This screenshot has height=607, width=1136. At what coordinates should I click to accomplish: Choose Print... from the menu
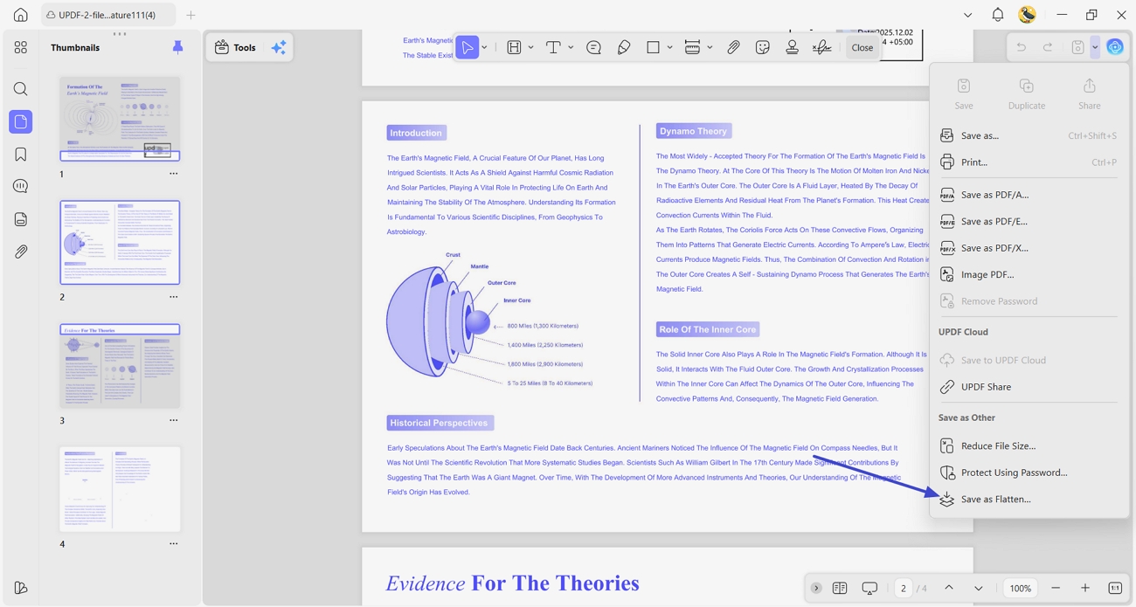coord(1029,162)
